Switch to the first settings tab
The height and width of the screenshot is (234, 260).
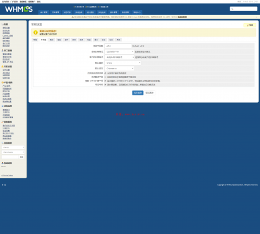tap(35, 40)
